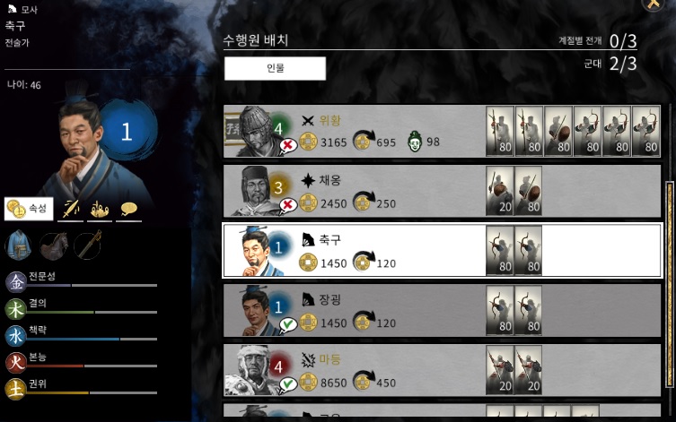This screenshot has height=422, width=676.
Task: Click 위황's first spearman unit card
Action: point(500,131)
